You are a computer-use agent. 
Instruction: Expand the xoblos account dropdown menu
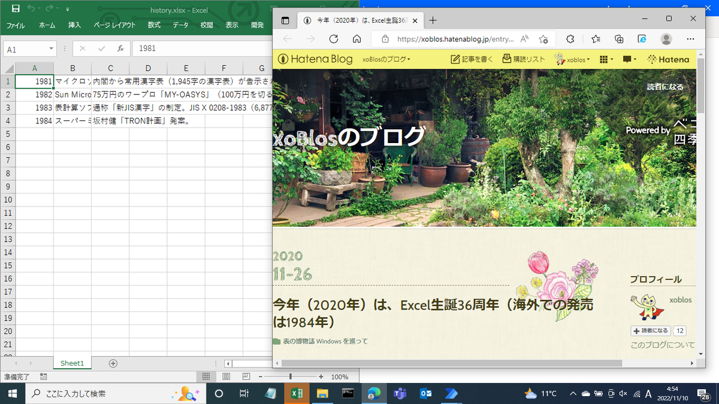pos(572,59)
